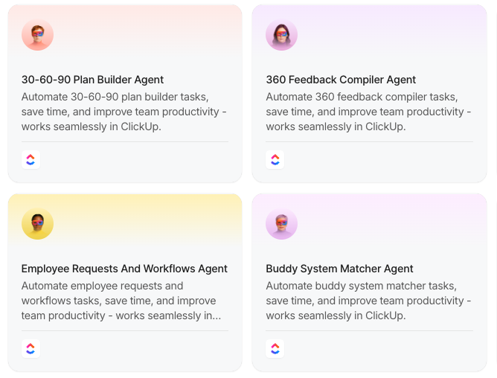
Task: Click ClickUp logo on Employee Requests card
Action: coord(31,348)
